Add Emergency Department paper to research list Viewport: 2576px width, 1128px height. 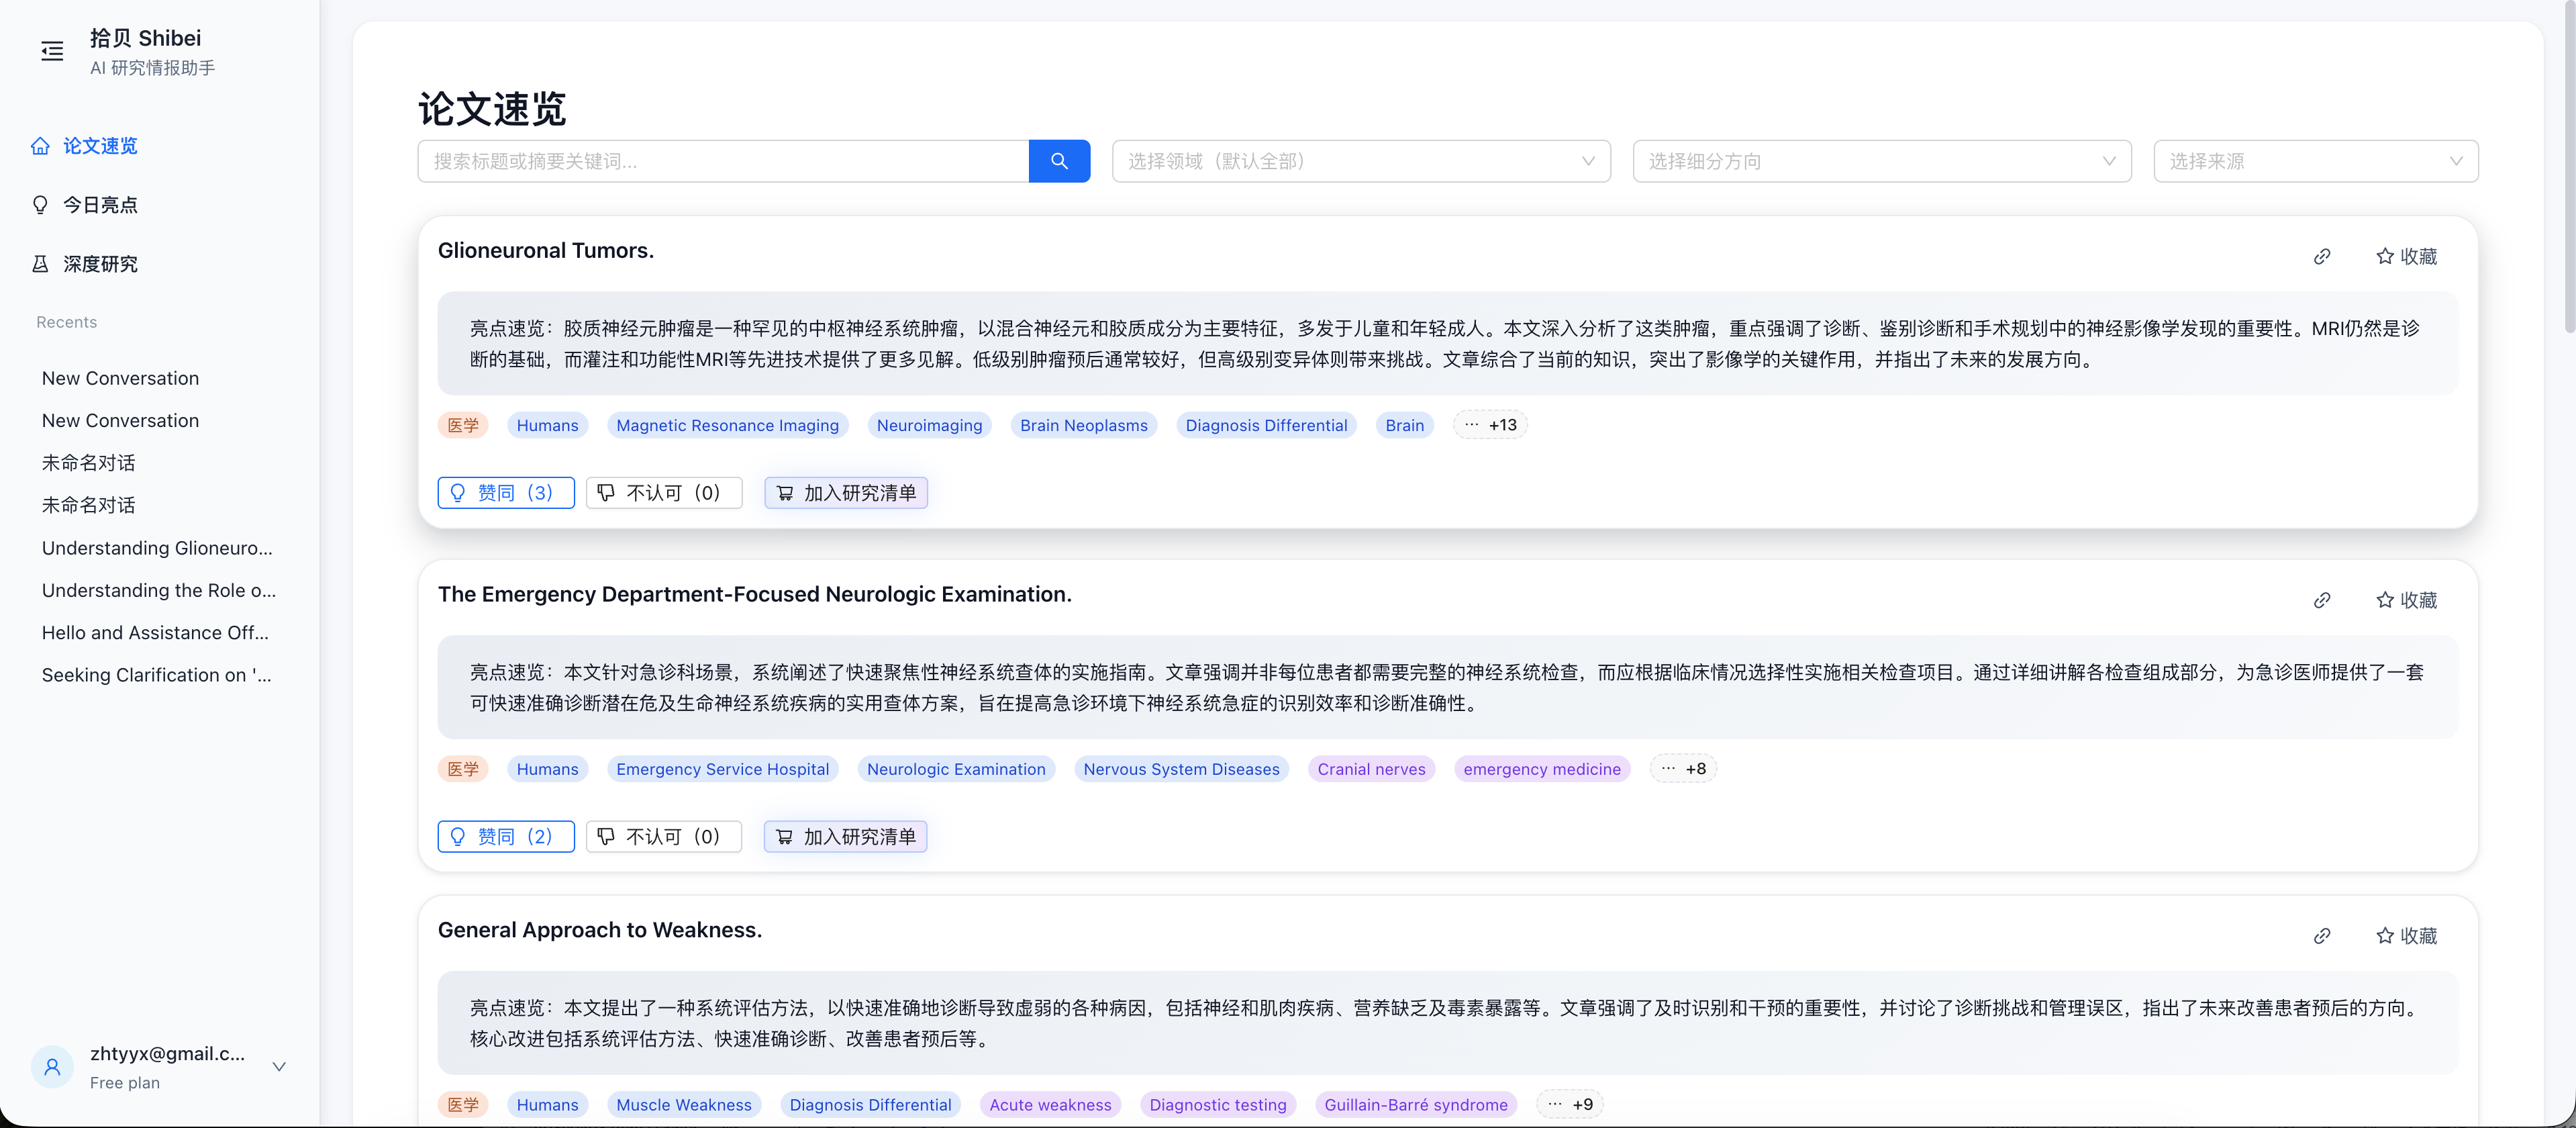point(846,836)
